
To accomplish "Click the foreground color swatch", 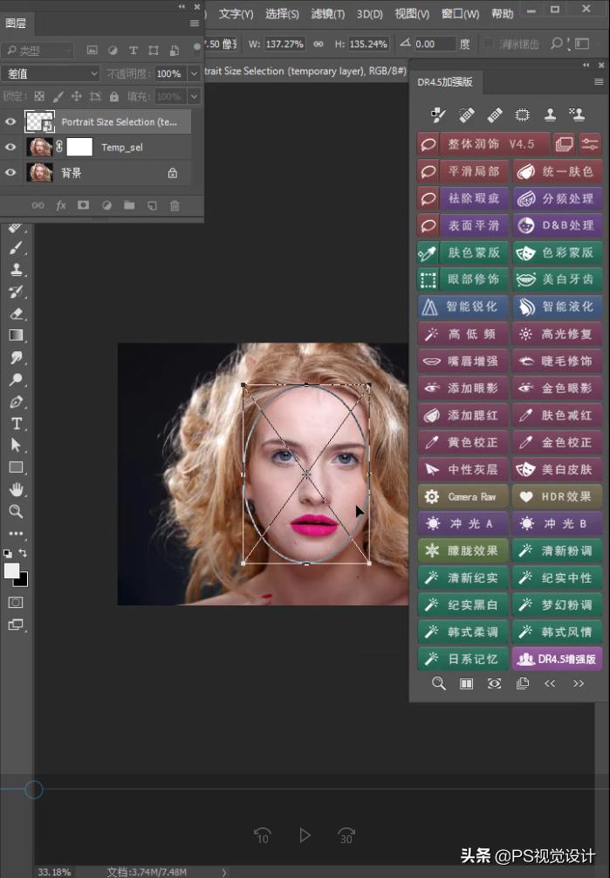I will click(11, 570).
